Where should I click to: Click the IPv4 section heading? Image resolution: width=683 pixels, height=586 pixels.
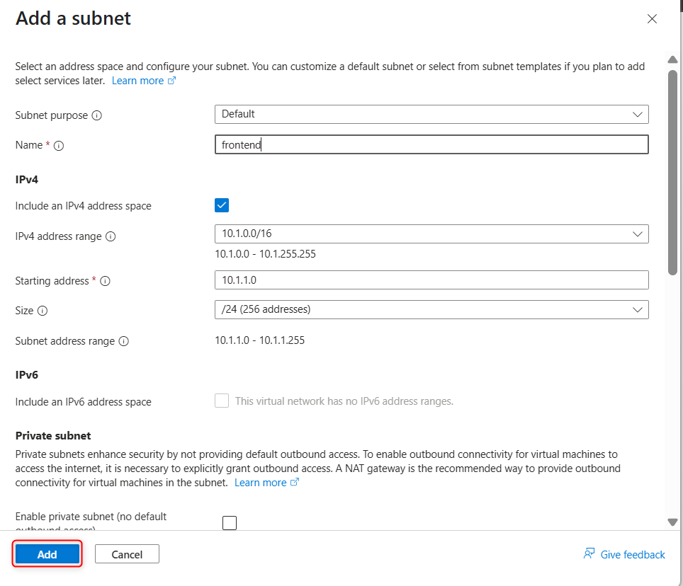pos(27,180)
